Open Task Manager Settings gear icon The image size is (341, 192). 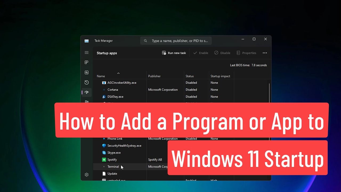[x=87, y=175]
